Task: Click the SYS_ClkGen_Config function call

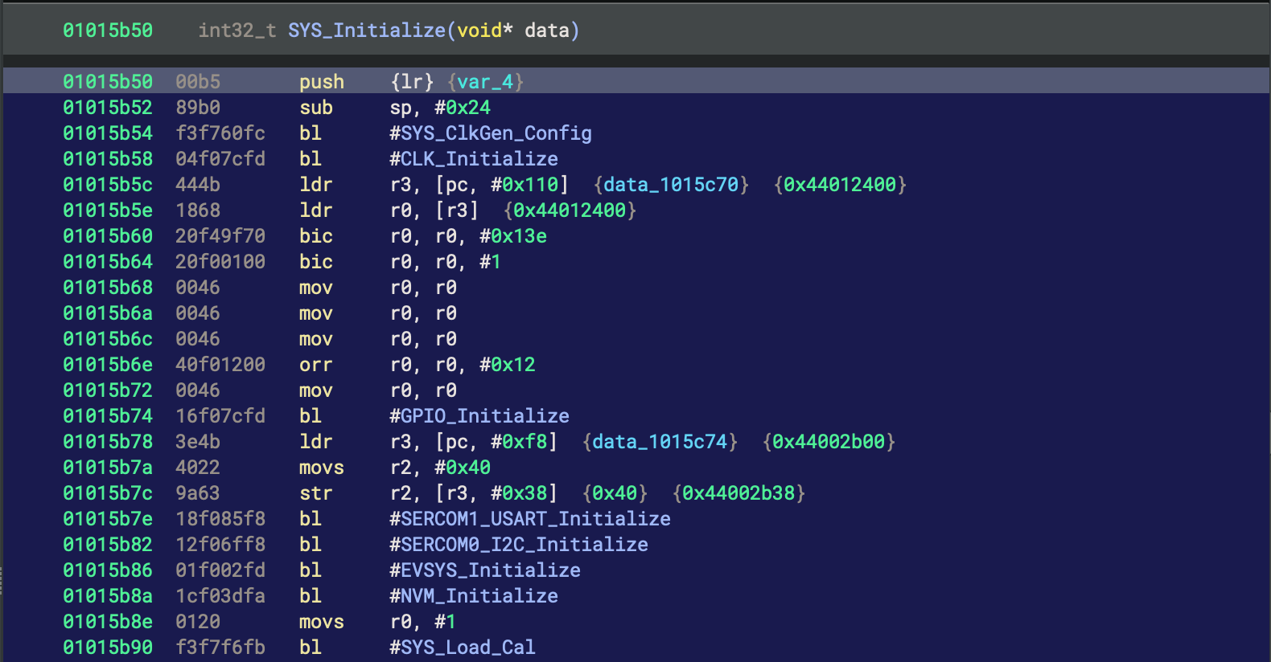Action: [496, 133]
